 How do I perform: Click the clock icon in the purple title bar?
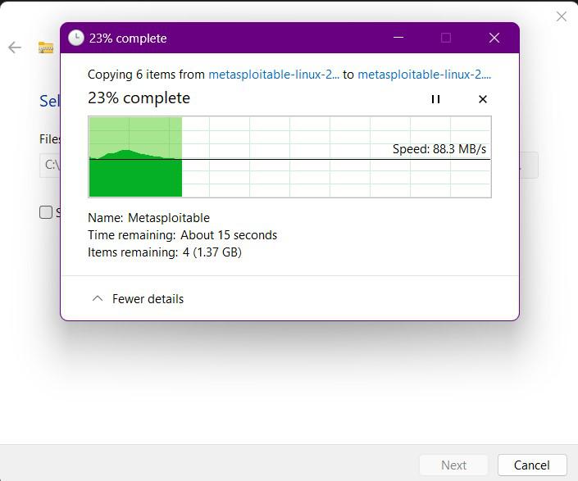point(76,38)
